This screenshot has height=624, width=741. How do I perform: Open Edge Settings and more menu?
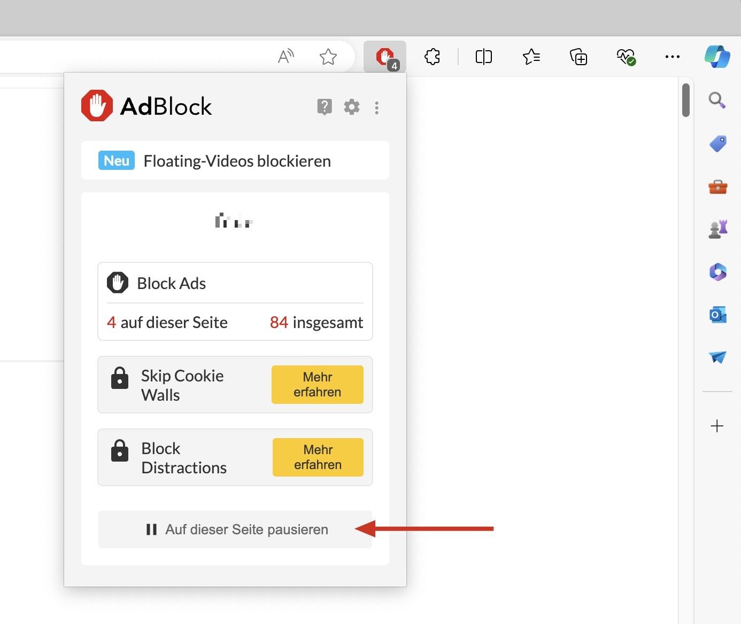coord(672,57)
